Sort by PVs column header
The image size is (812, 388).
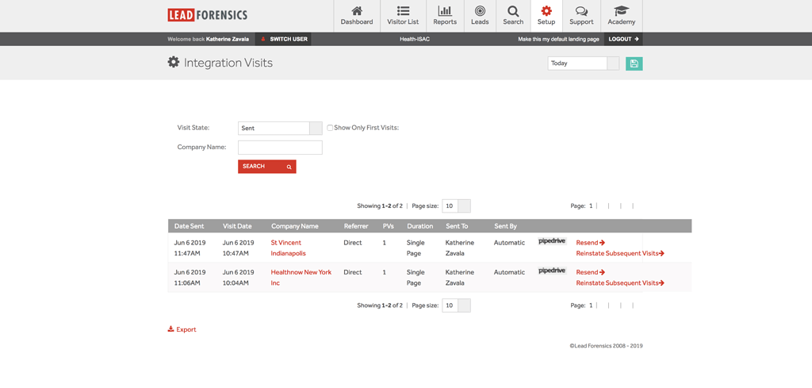[389, 226]
